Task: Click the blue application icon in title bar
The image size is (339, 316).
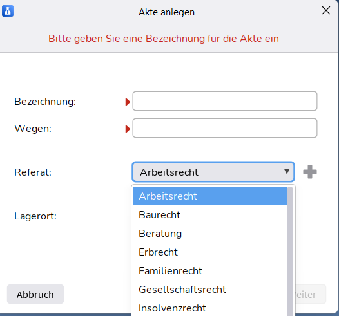Action: point(8,11)
